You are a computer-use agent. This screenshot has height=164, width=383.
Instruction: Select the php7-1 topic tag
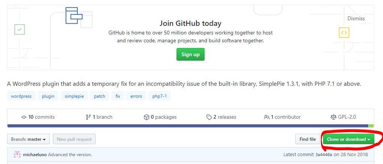point(160,96)
